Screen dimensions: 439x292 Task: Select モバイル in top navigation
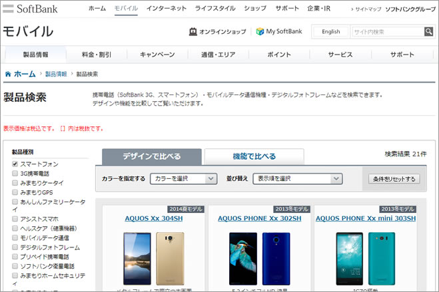pyautogui.click(x=126, y=9)
